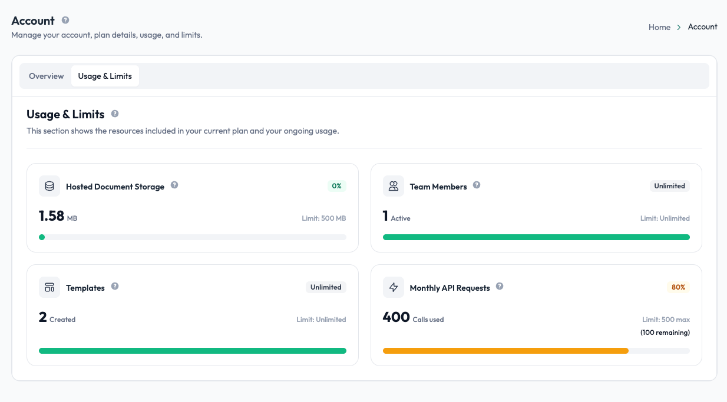Click the Monthly API Requests lightning icon
The image size is (727, 402).
click(394, 287)
